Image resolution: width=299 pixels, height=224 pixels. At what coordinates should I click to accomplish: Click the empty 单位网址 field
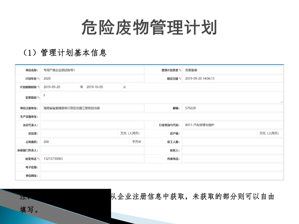tap(162, 175)
